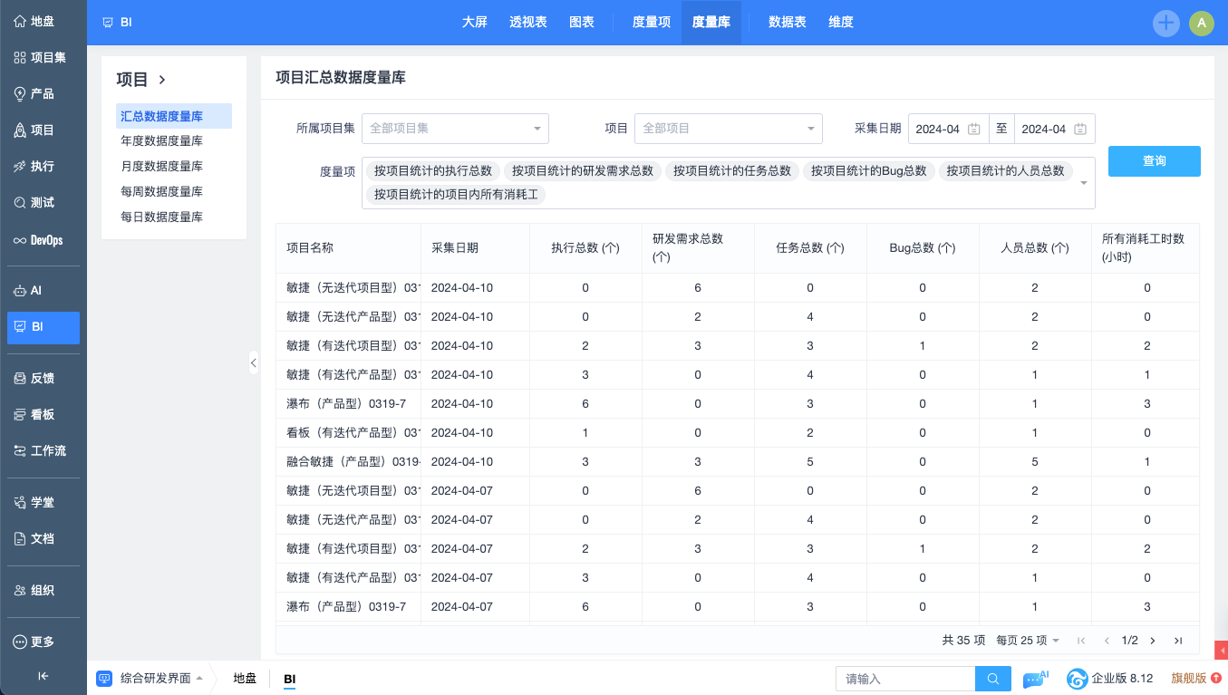
Task: Change 每页 25 项 page size
Action: (1028, 641)
